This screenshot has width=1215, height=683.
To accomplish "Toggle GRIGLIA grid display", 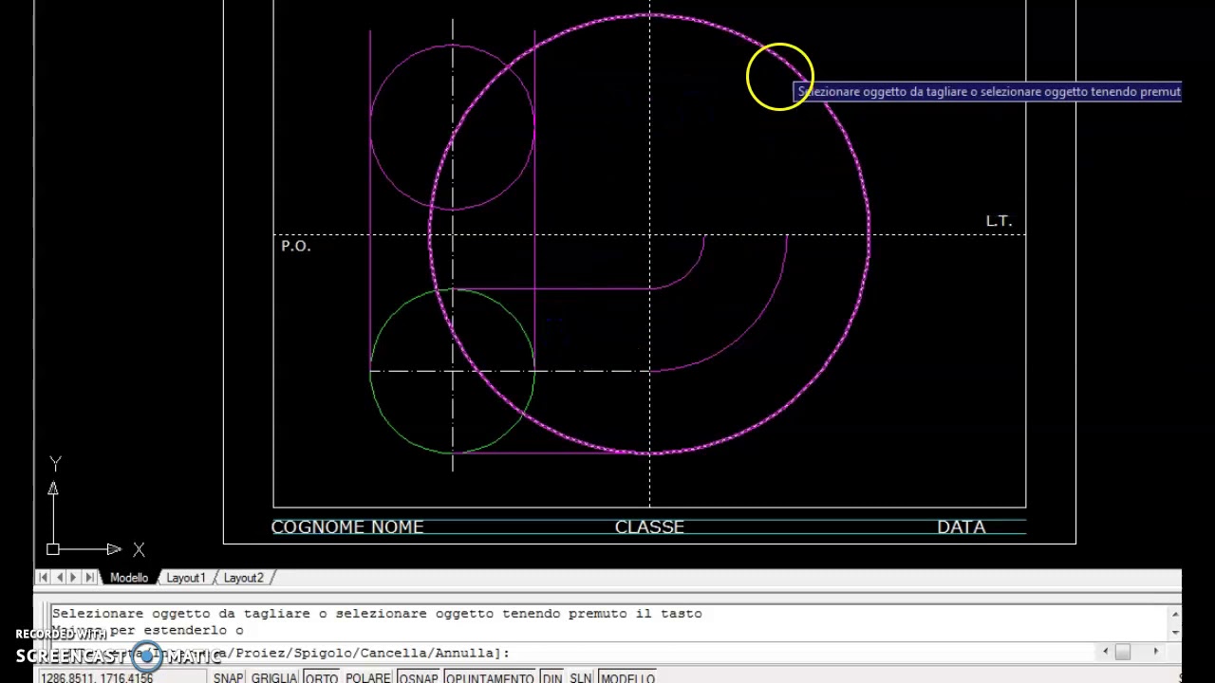I will tap(274, 678).
